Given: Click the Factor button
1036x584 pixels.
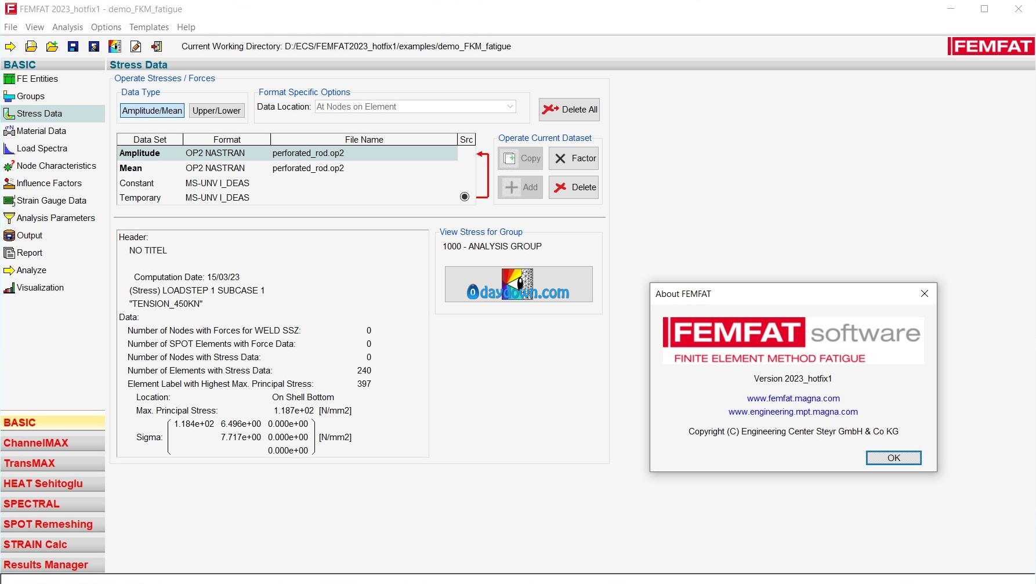Looking at the screenshot, I should click(x=574, y=158).
